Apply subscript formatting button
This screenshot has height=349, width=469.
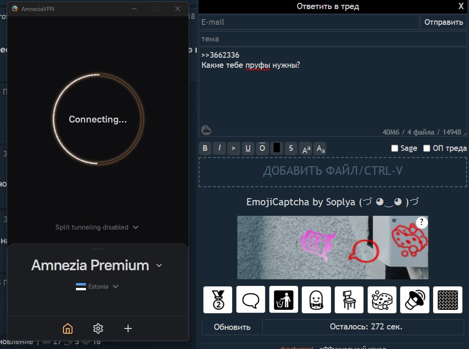[320, 148]
